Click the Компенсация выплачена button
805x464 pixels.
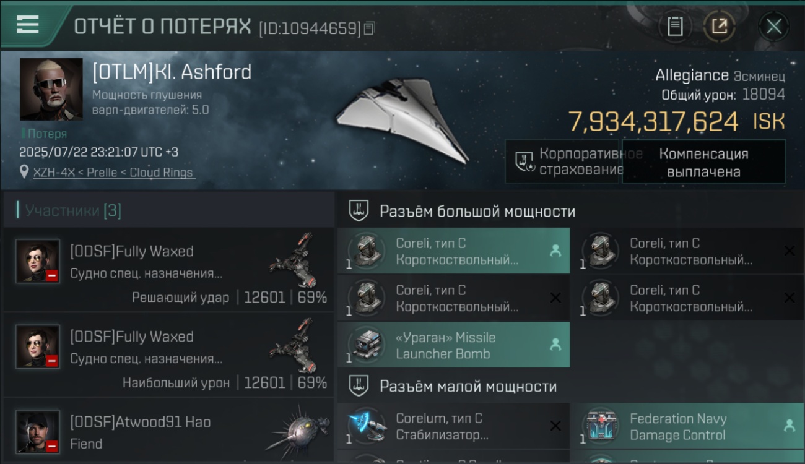click(703, 162)
